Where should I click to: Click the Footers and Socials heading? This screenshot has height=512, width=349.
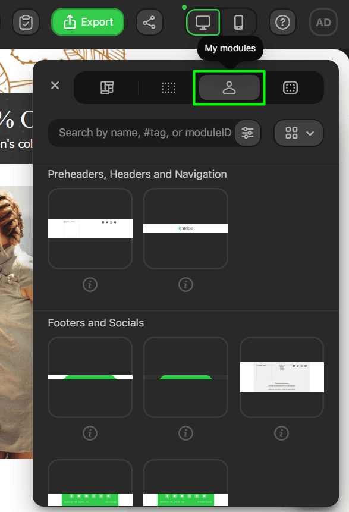(x=96, y=323)
